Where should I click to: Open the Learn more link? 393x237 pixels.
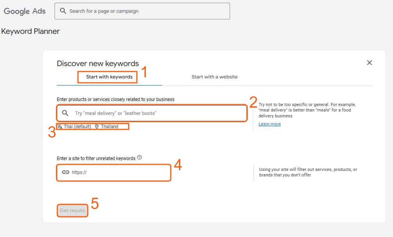click(269, 124)
